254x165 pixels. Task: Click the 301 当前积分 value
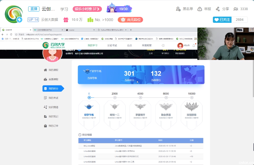click(129, 74)
